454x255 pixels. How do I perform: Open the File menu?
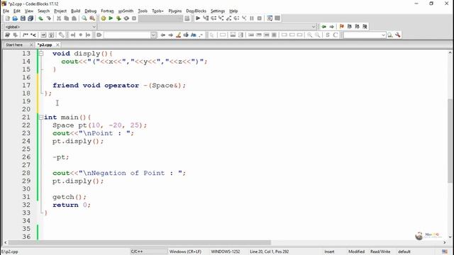click(6, 11)
